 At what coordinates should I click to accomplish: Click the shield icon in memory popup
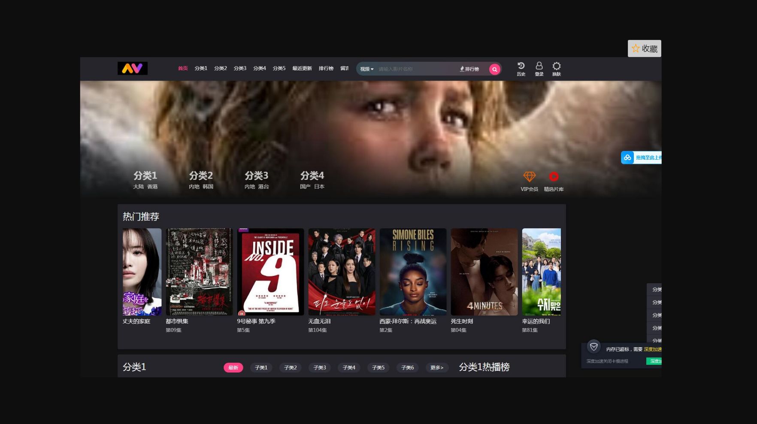coord(594,346)
